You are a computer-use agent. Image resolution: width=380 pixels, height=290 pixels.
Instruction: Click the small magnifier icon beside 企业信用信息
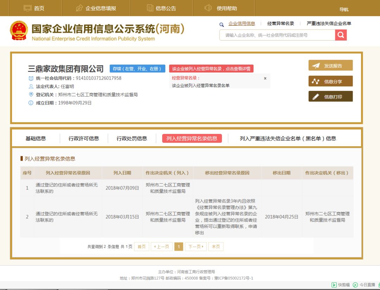[x=222, y=25]
